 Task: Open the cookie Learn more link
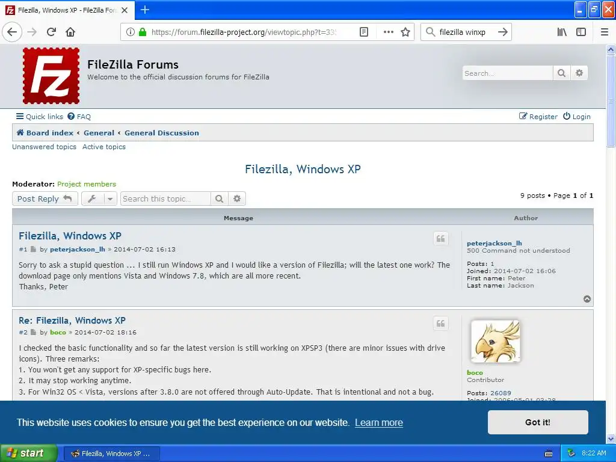click(x=379, y=422)
